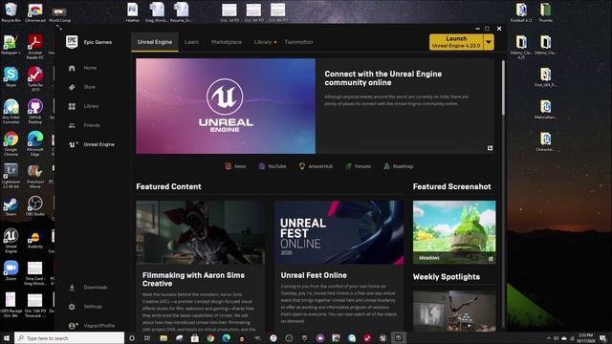Open the notification center icon

pos(603,338)
